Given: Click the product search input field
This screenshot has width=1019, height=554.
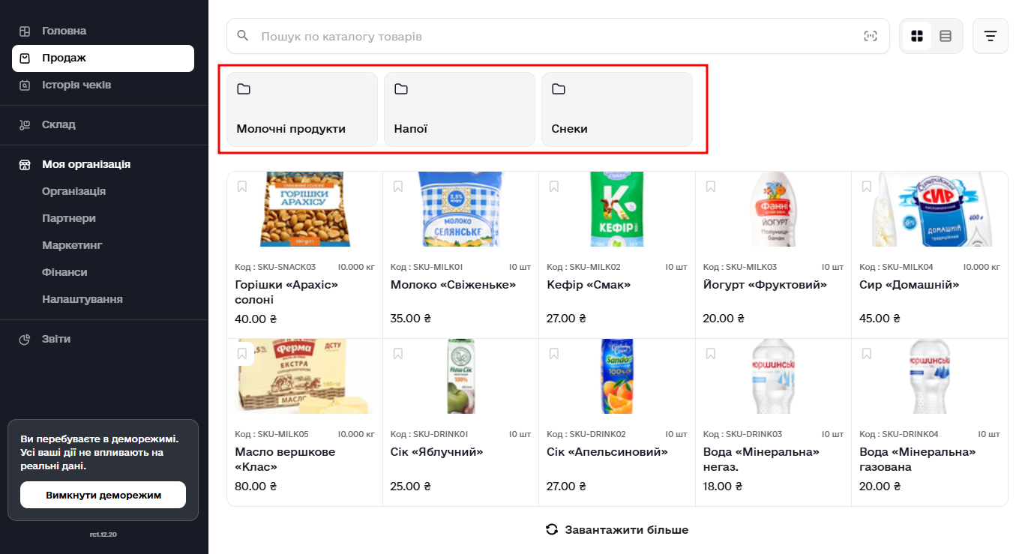Looking at the screenshot, I should pyautogui.click(x=525, y=35).
